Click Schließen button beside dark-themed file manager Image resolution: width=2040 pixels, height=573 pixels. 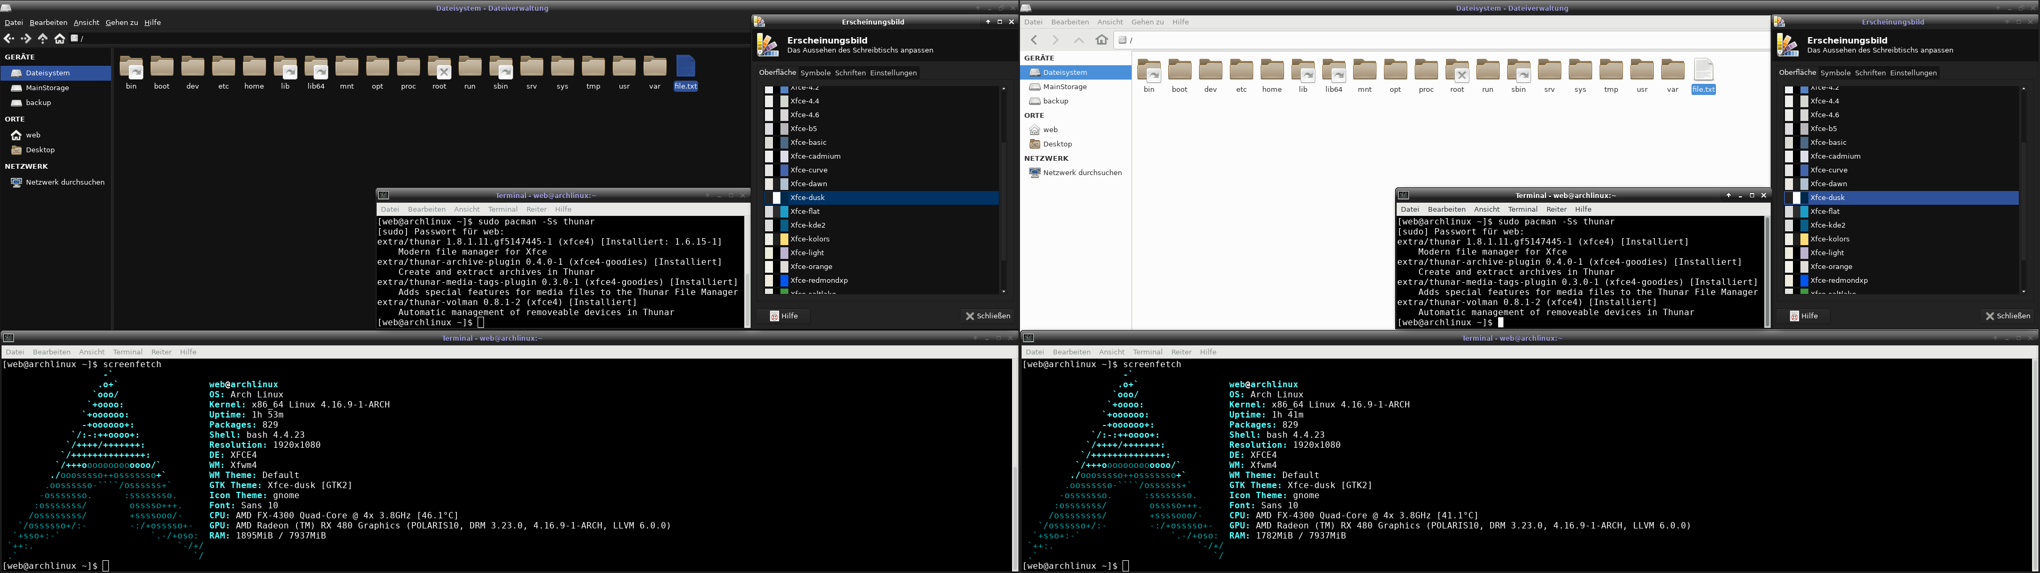click(988, 316)
